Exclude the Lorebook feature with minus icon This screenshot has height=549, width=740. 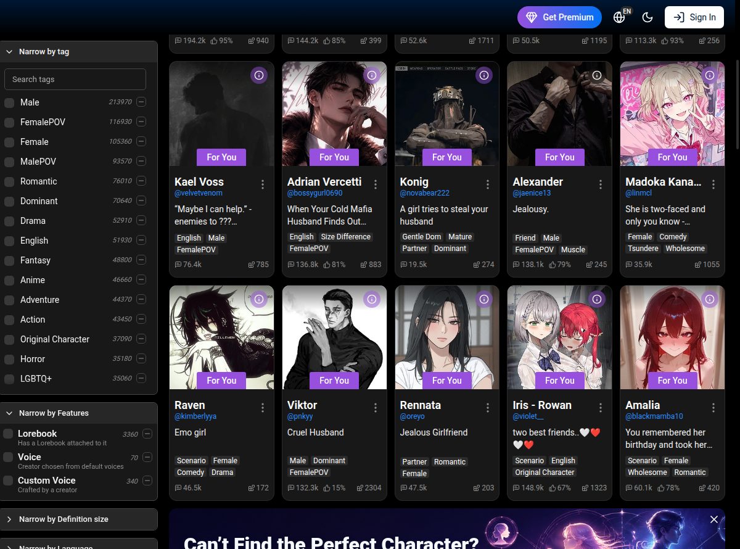(x=147, y=434)
